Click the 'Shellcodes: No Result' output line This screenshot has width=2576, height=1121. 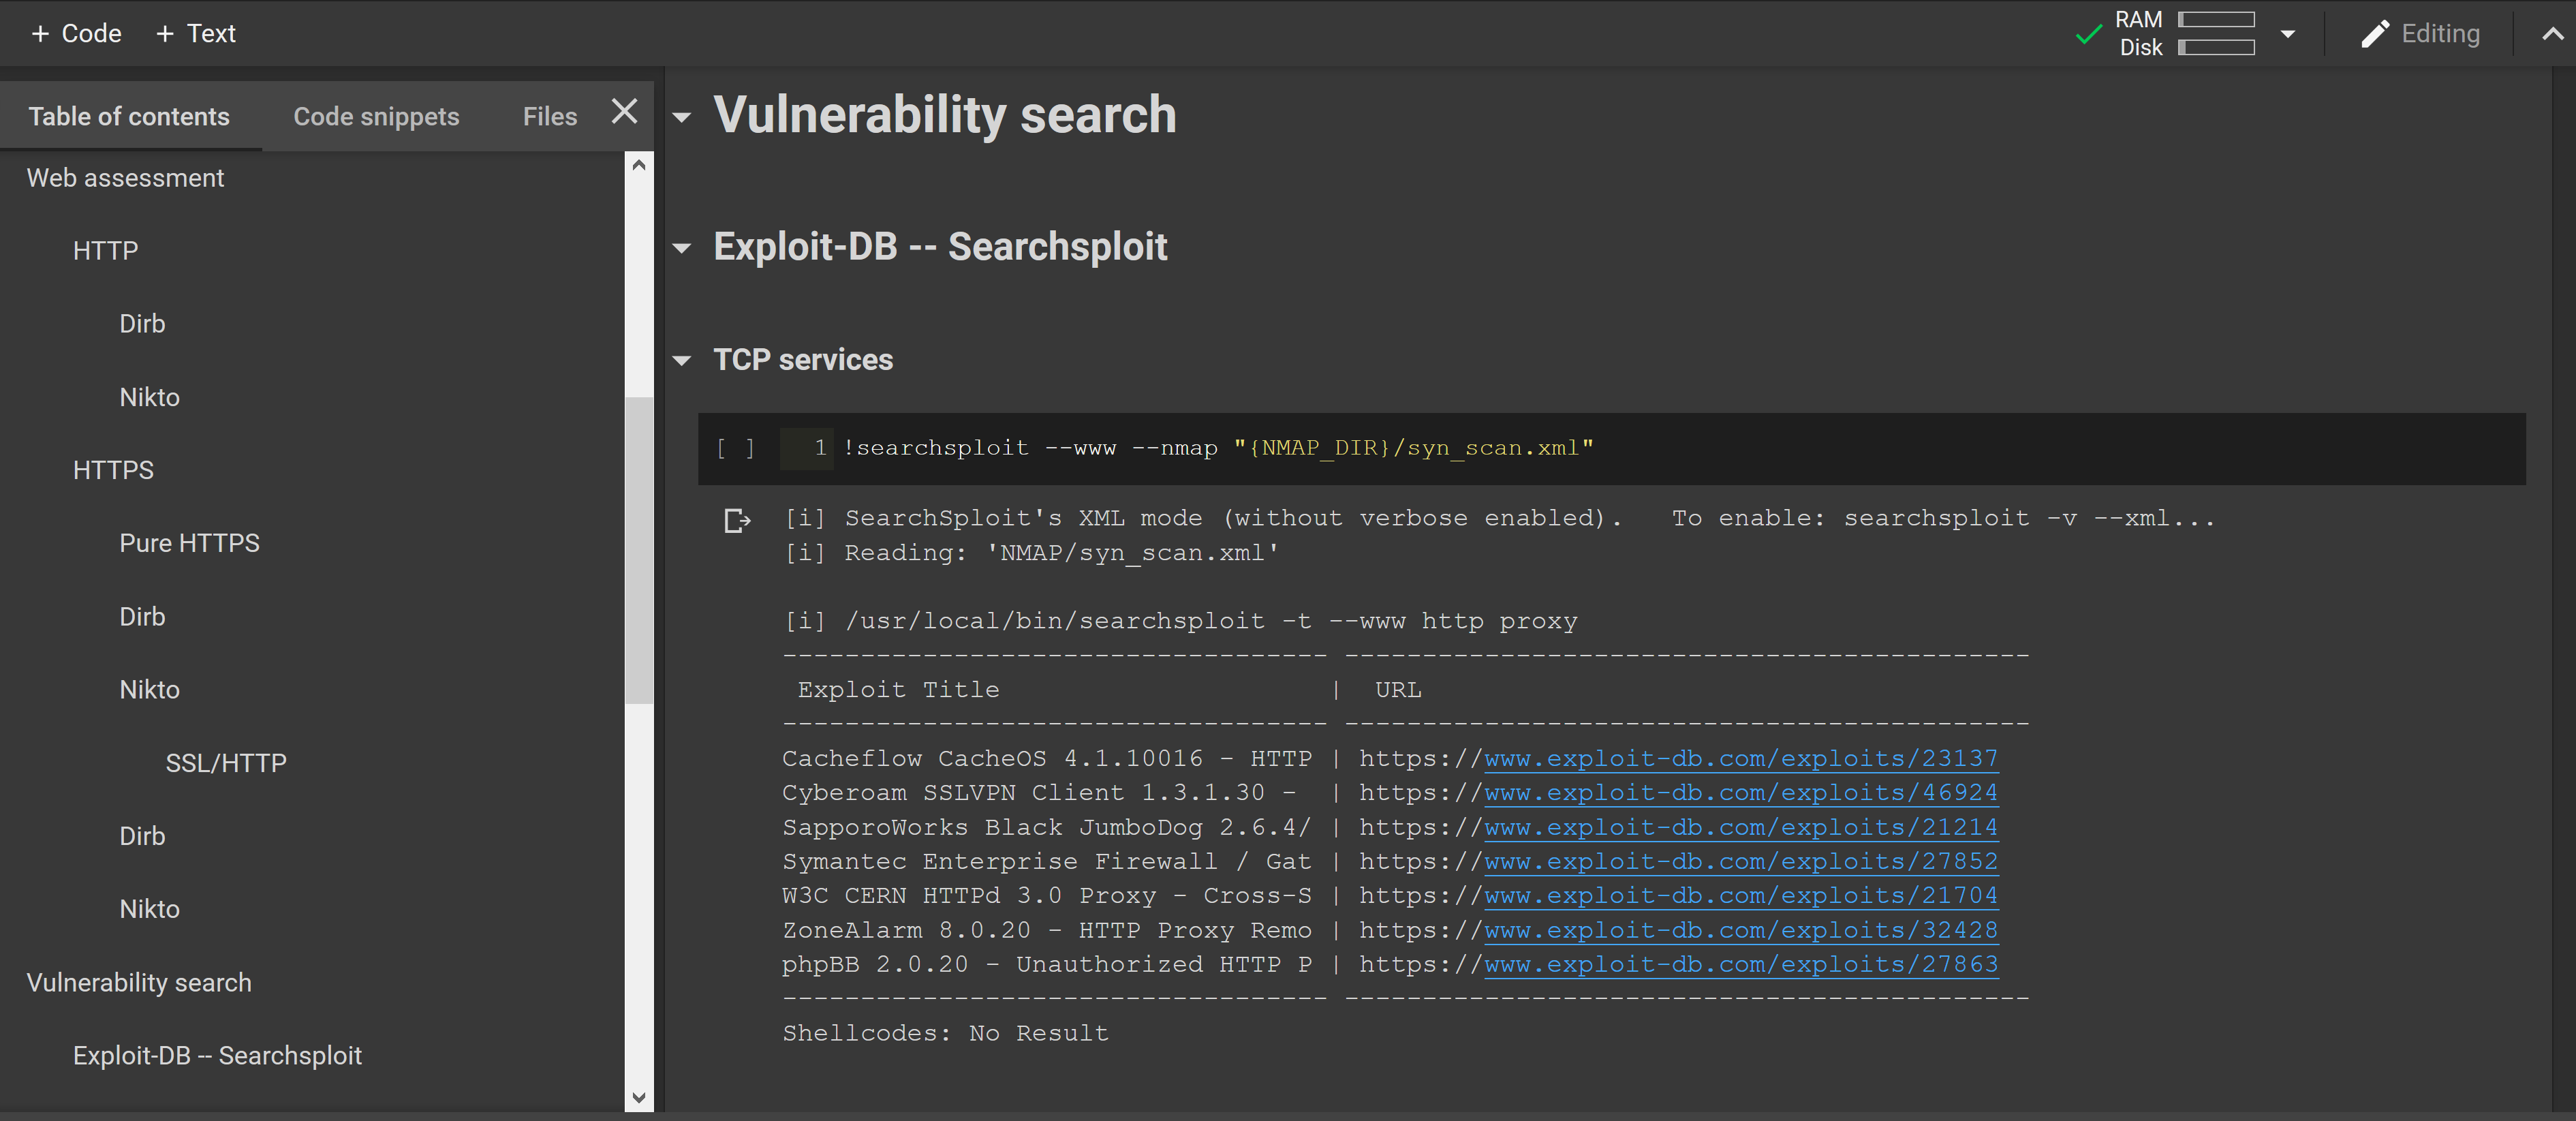pos(945,1034)
